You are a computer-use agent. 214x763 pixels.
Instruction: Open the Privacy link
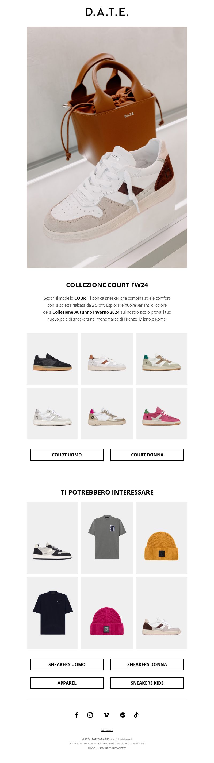pyautogui.click(x=91, y=748)
